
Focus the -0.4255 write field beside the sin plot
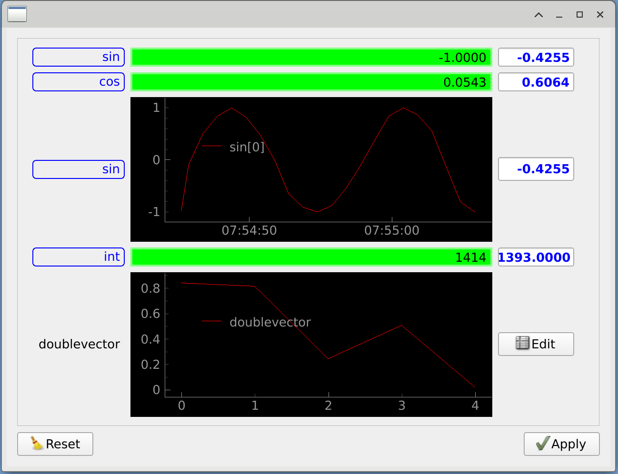(x=536, y=169)
